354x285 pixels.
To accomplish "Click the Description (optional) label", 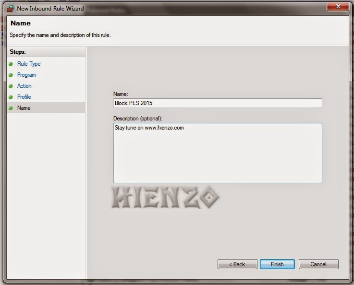I will [137, 119].
